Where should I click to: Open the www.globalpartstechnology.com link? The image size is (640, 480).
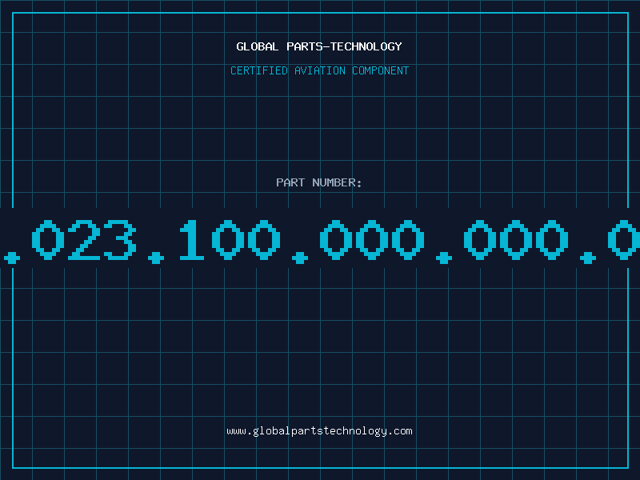319,431
